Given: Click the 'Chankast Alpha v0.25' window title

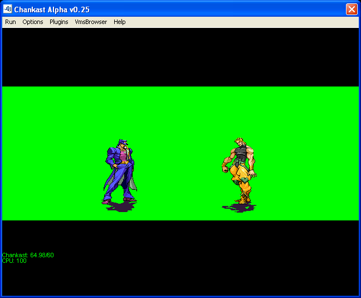Looking at the screenshot, I should tap(52, 9).
